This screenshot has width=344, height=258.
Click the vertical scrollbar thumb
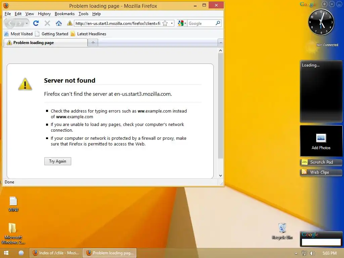(220, 106)
